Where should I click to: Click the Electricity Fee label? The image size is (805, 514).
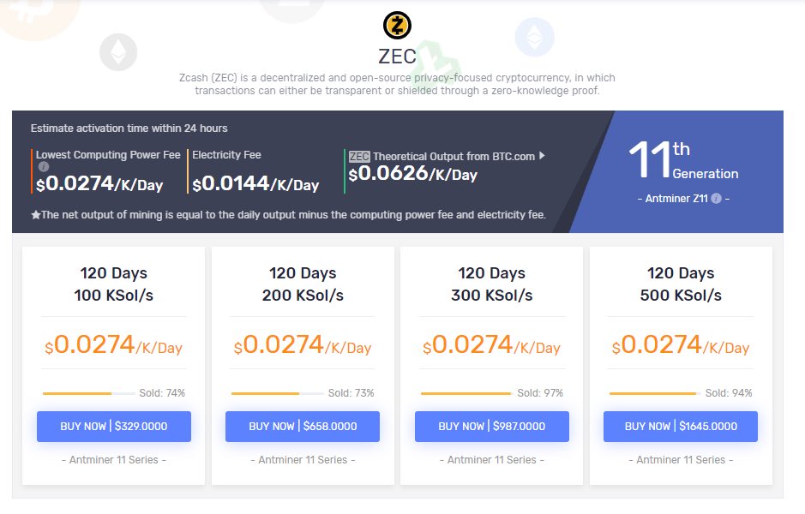tap(226, 155)
